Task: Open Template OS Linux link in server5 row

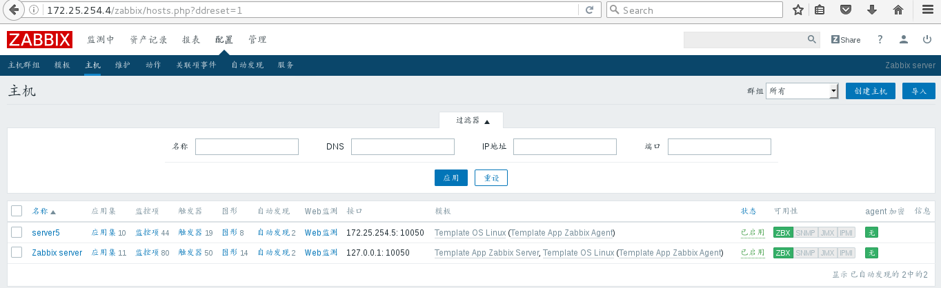Action: [x=470, y=233]
